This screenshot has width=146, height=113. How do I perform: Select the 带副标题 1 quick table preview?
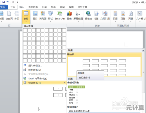[104, 112]
